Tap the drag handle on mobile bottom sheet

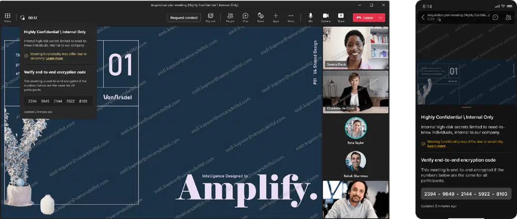pos(466,107)
